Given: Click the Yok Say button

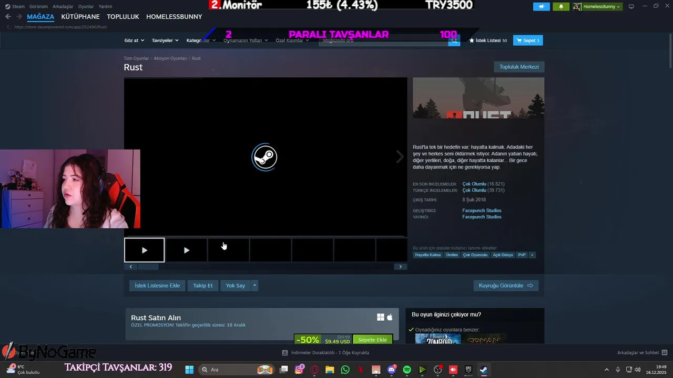Looking at the screenshot, I should pos(236,286).
